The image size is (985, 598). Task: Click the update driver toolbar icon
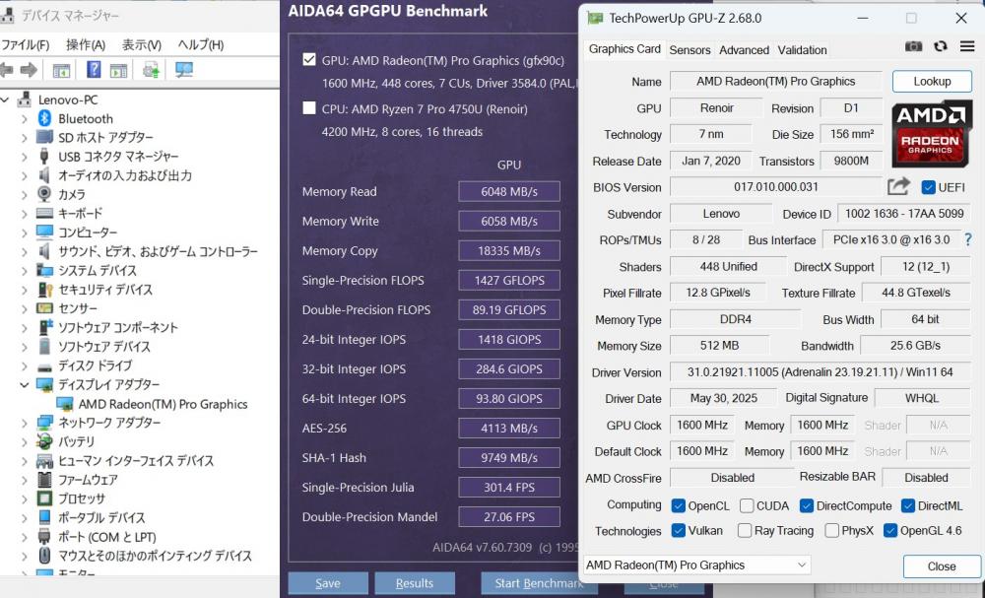click(151, 70)
